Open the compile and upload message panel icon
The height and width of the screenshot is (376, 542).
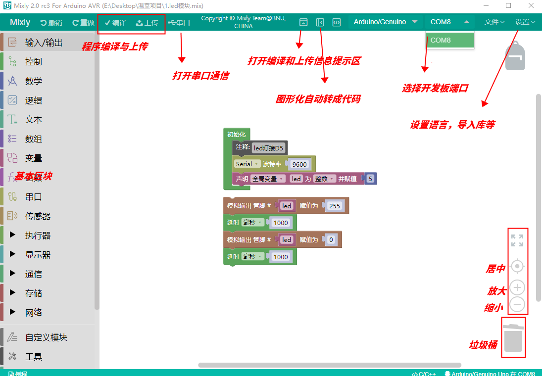[303, 22]
